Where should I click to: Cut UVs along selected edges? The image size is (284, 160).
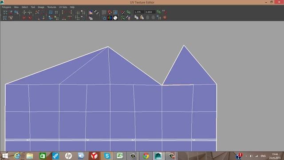pos(37,12)
